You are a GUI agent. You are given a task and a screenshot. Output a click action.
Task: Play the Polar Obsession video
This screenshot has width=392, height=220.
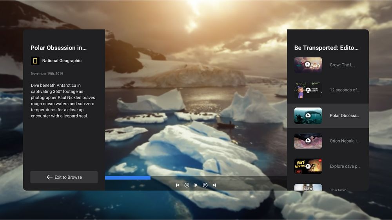coord(196,185)
